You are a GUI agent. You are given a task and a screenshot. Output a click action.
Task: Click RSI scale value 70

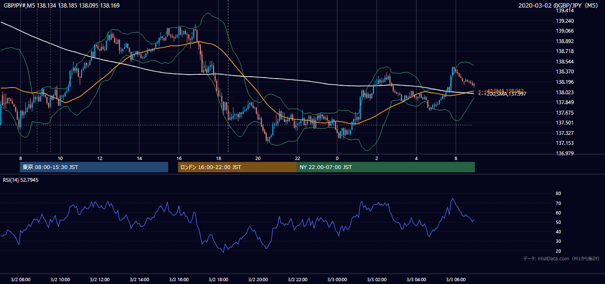click(x=559, y=204)
